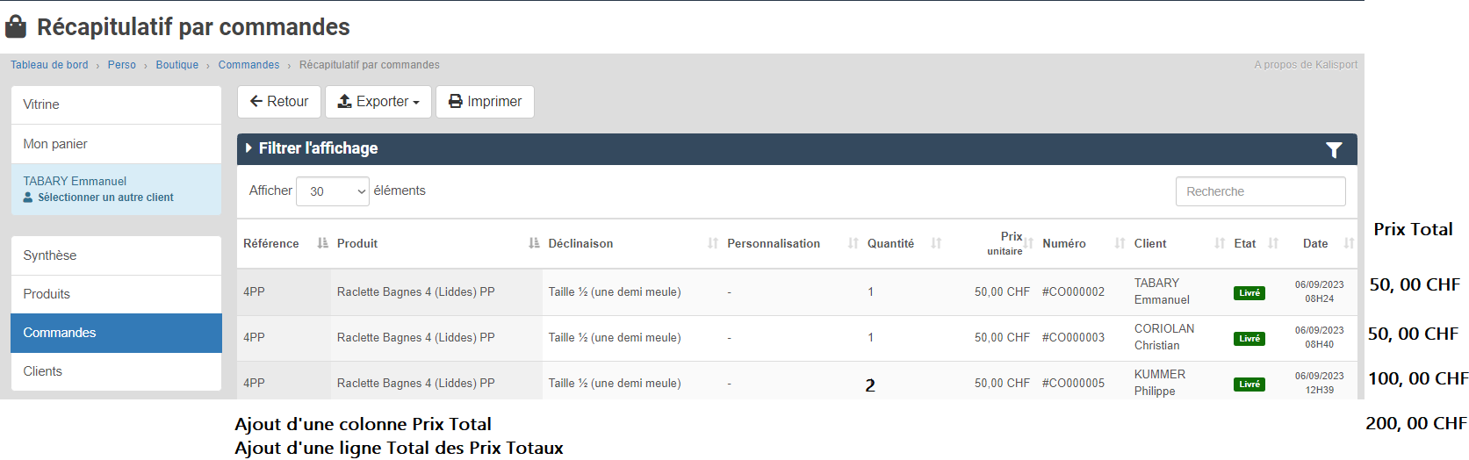Viewport: 1469px width, 460px height.
Task: Go to Produits in sidebar
Action: tap(116, 294)
